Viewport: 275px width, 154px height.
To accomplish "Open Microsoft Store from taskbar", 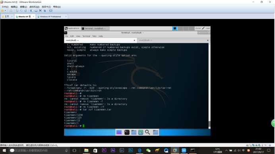I will (95, 150).
